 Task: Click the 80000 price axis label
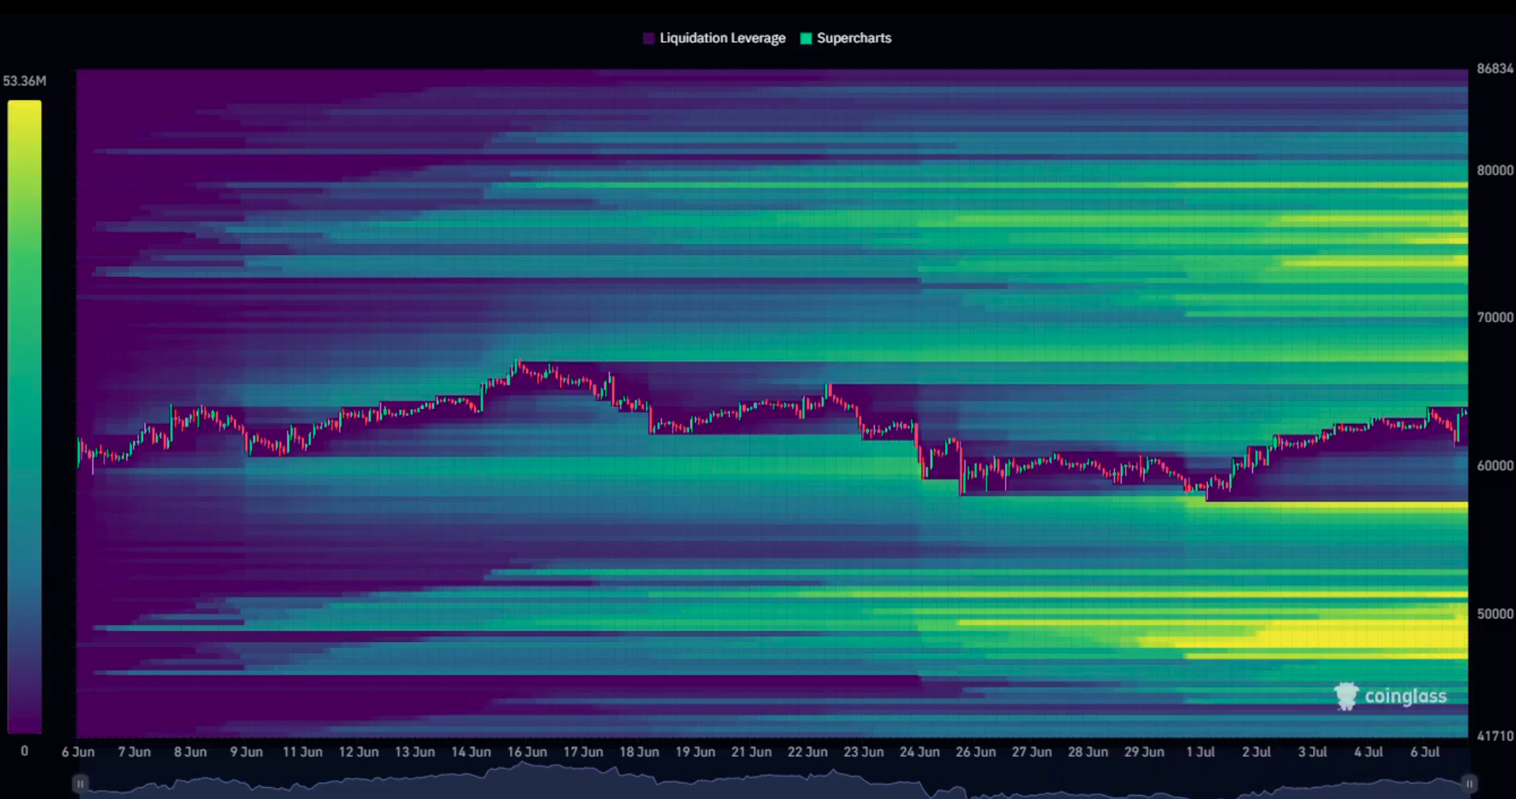[x=1495, y=170]
